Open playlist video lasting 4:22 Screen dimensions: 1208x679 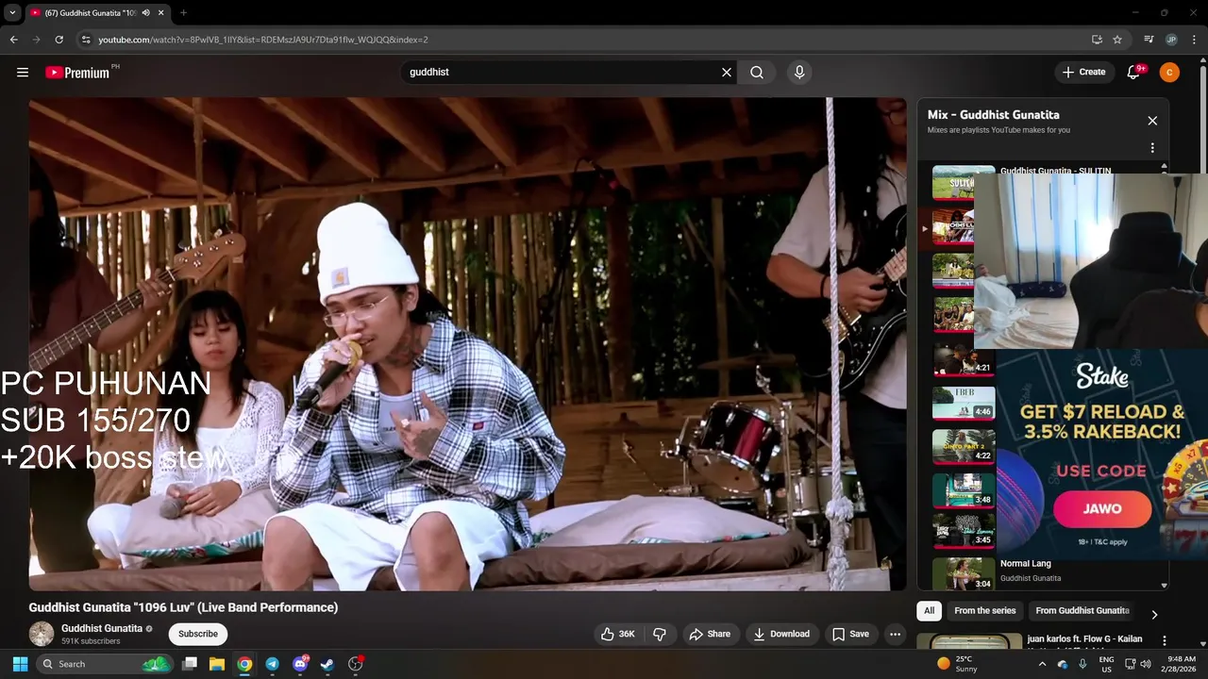click(964, 447)
